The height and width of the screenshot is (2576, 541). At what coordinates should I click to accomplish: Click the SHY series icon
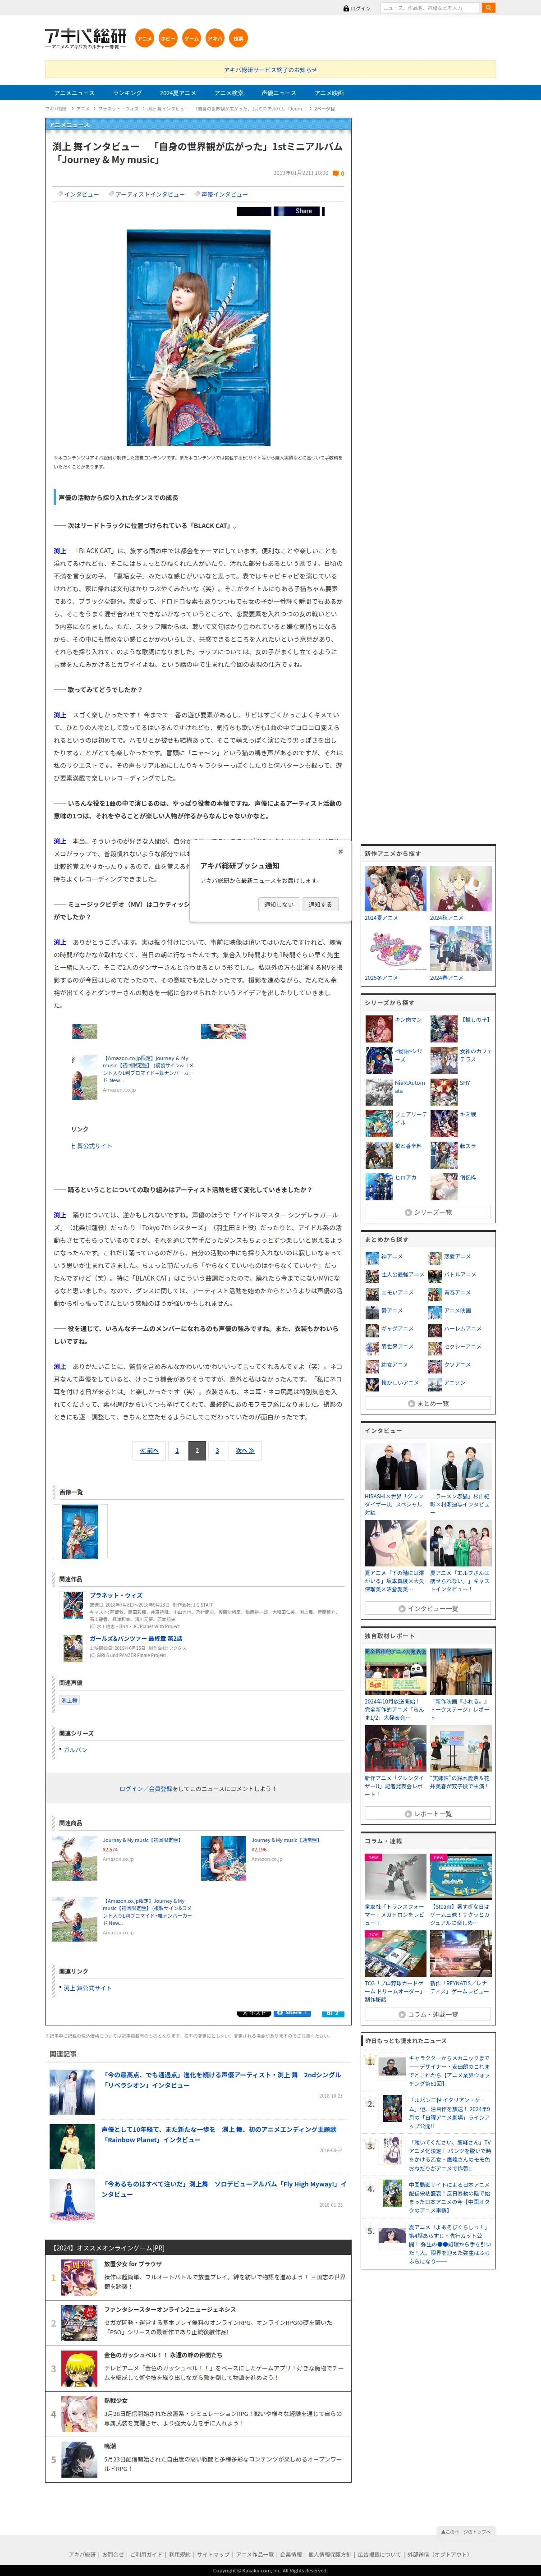(443, 1092)
